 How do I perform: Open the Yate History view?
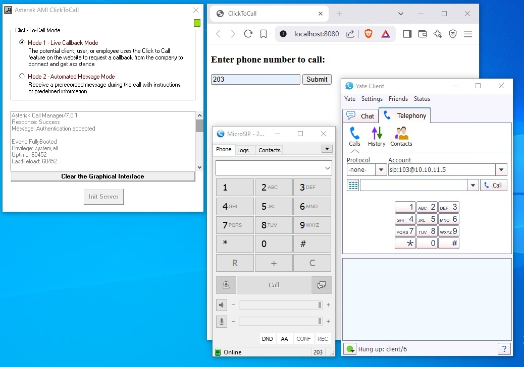[377, 136]
